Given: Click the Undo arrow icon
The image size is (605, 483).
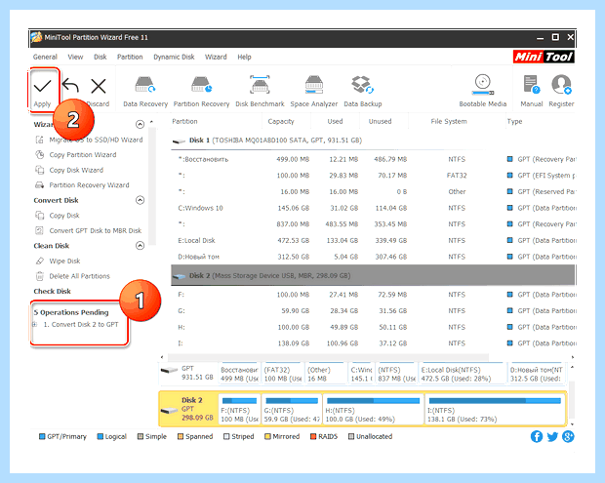Looking at the screenshot, I should (70, 86).
